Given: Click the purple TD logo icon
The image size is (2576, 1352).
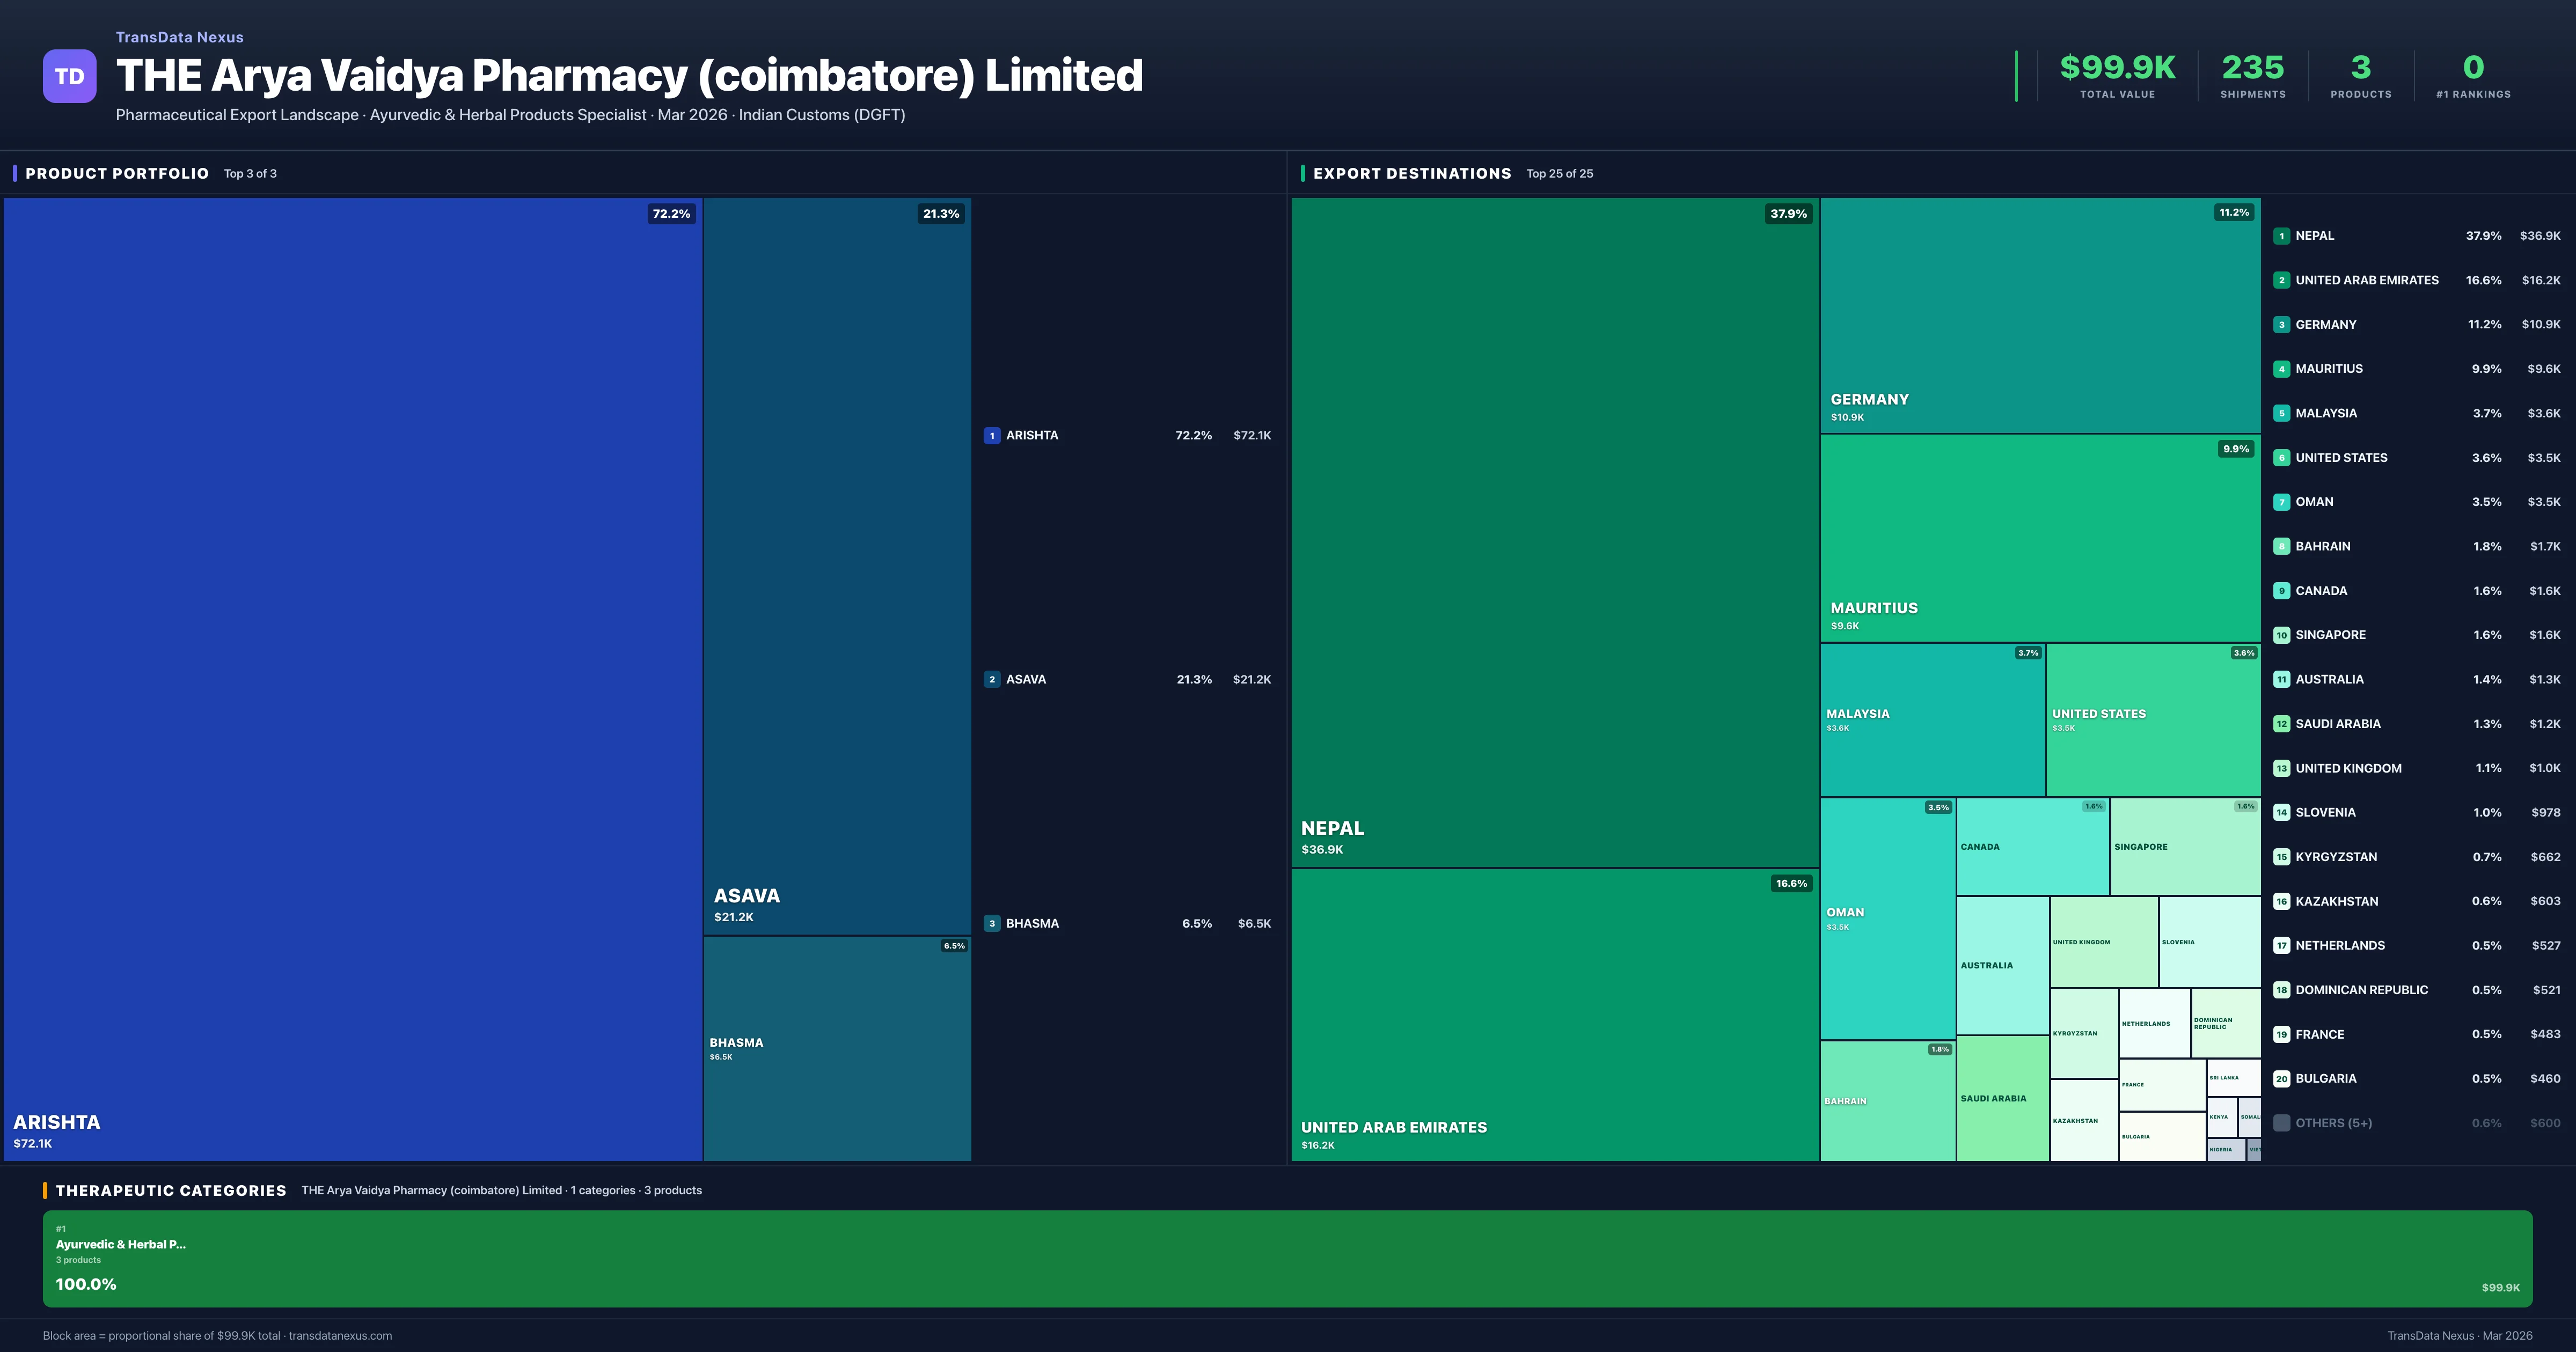Looking at the screenshot, I should click(x=69, y=76).
